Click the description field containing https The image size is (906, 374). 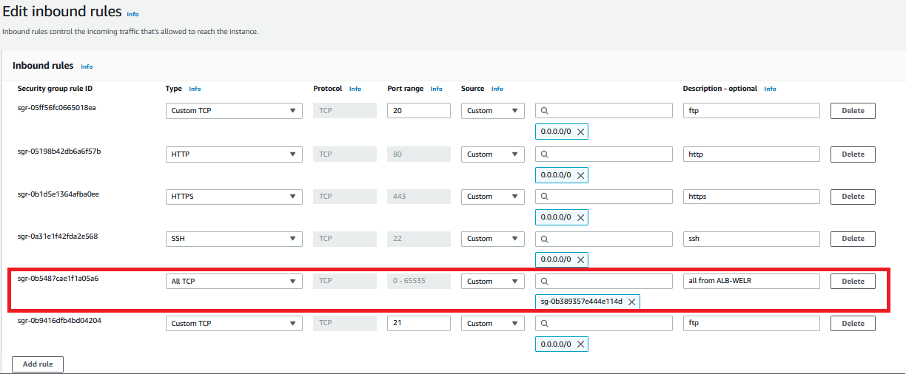coord(751,197)
